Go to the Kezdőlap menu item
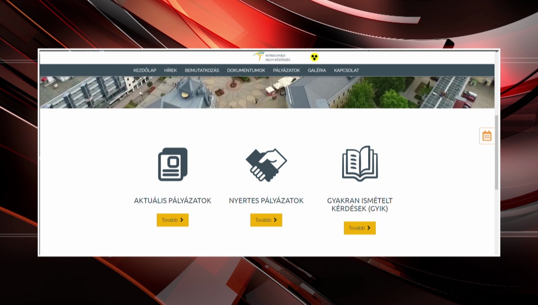The height and width of the screenshot is (305, 538). [145, 70]
